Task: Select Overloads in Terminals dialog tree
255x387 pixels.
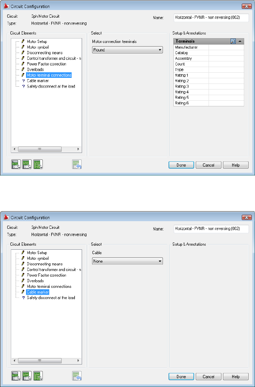Action: tap(35, 69)
